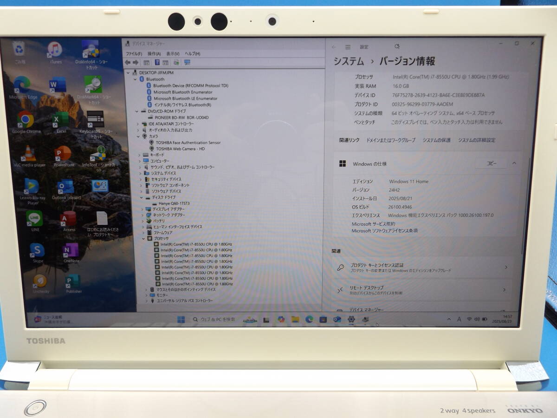Launch Google Chrome from the desktop
Viewport: 557px width, 418px height.
click(26, 122)
